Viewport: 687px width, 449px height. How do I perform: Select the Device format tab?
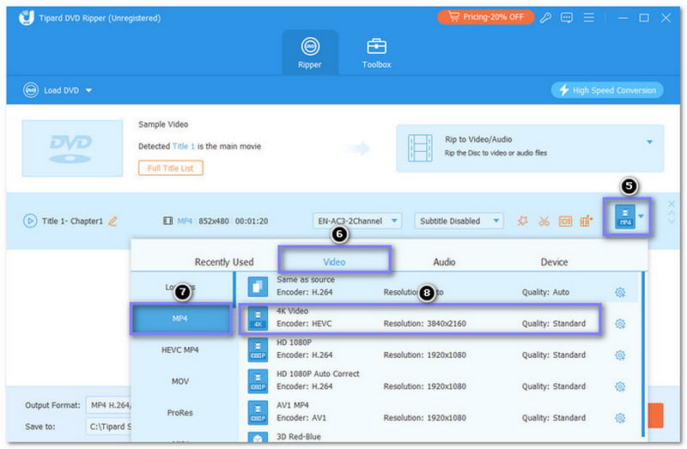click(x=554, y=262)
